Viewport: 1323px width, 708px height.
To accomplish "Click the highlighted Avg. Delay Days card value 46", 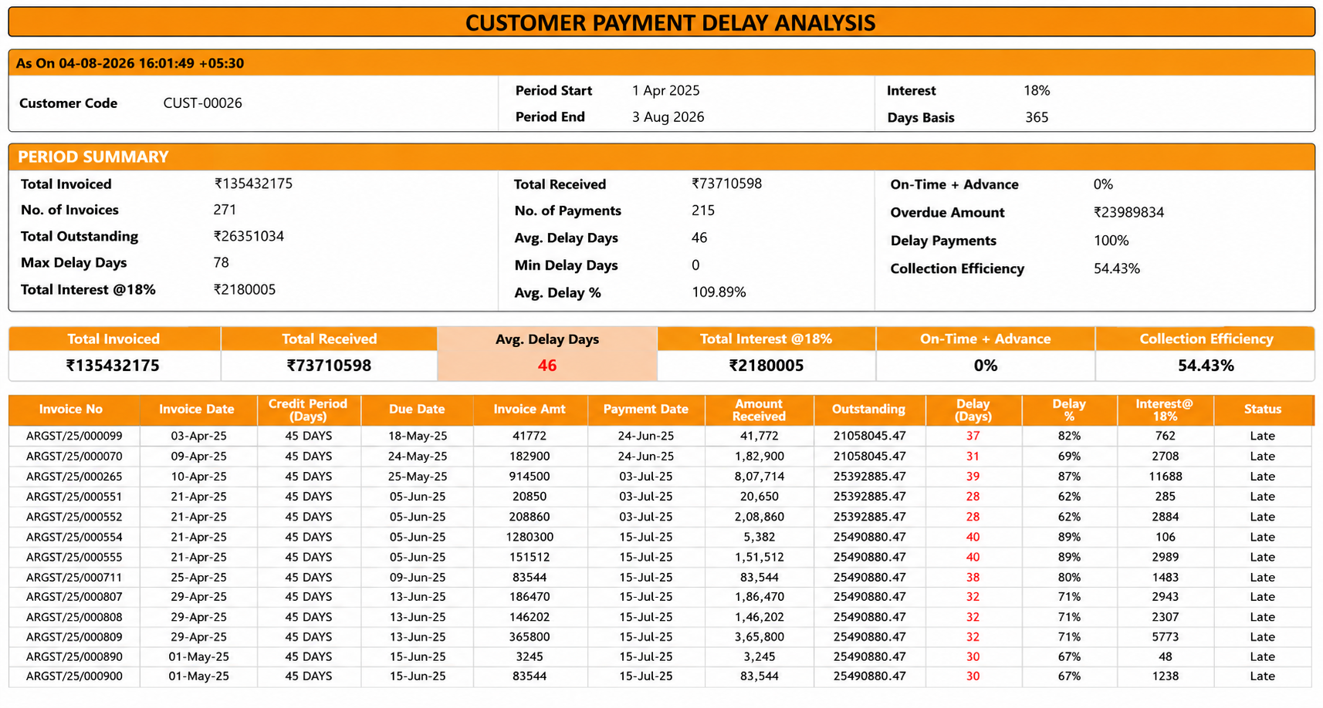I will [x=547, y=366].
